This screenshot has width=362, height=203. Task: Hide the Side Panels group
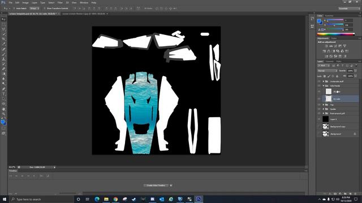tap(319, 86)
